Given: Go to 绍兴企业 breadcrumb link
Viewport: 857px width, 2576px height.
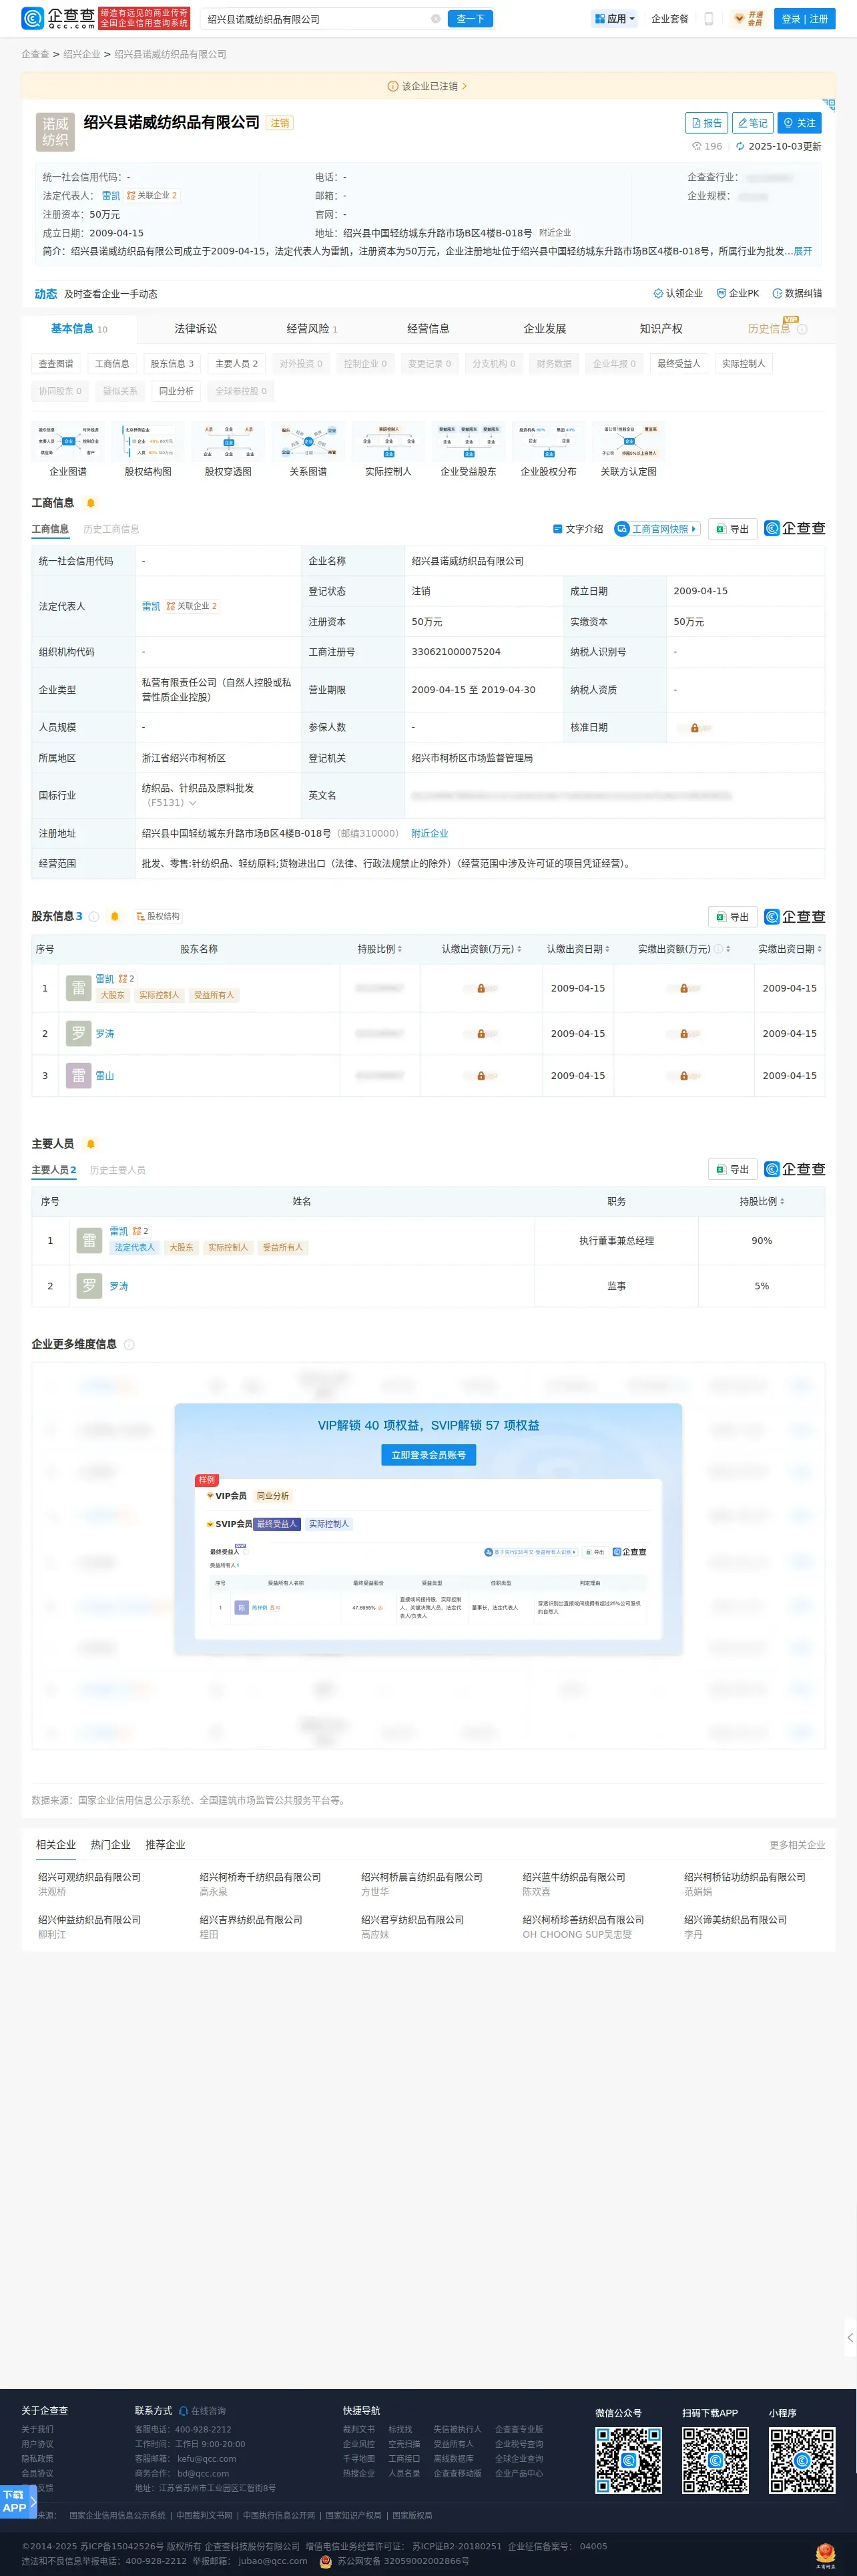Looking at the screenshot, I should pyautogui.click(x=82, y=54).
